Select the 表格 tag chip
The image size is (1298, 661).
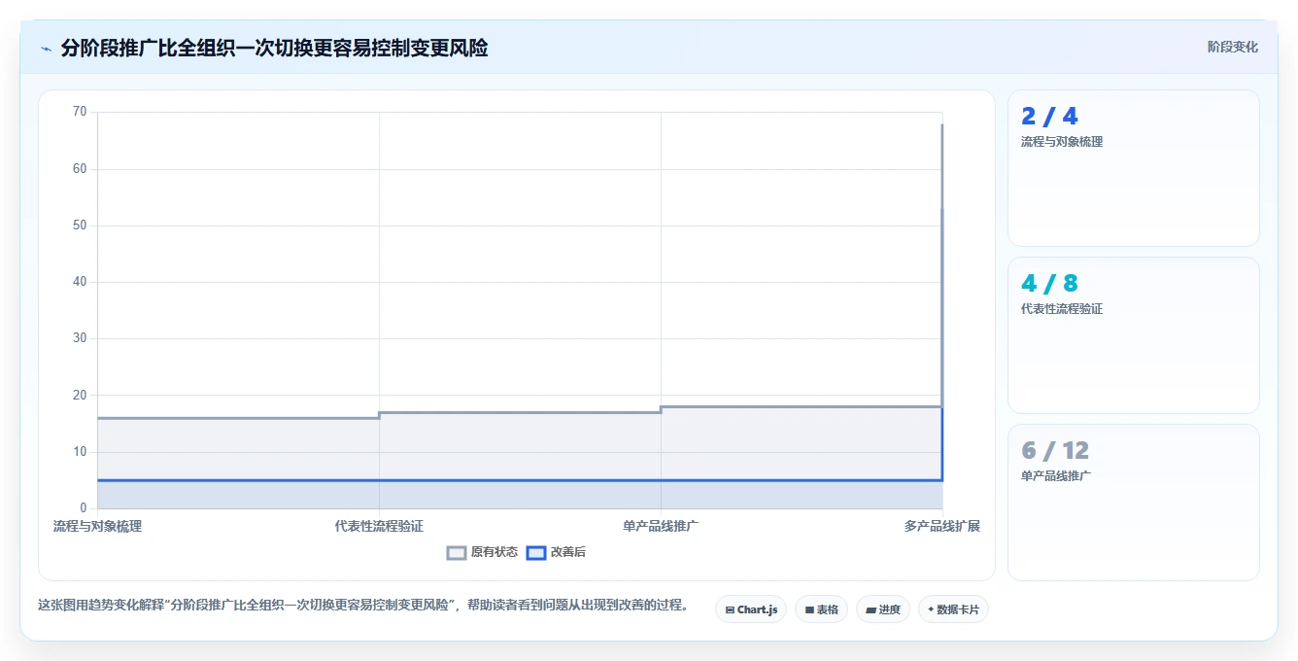821,609
